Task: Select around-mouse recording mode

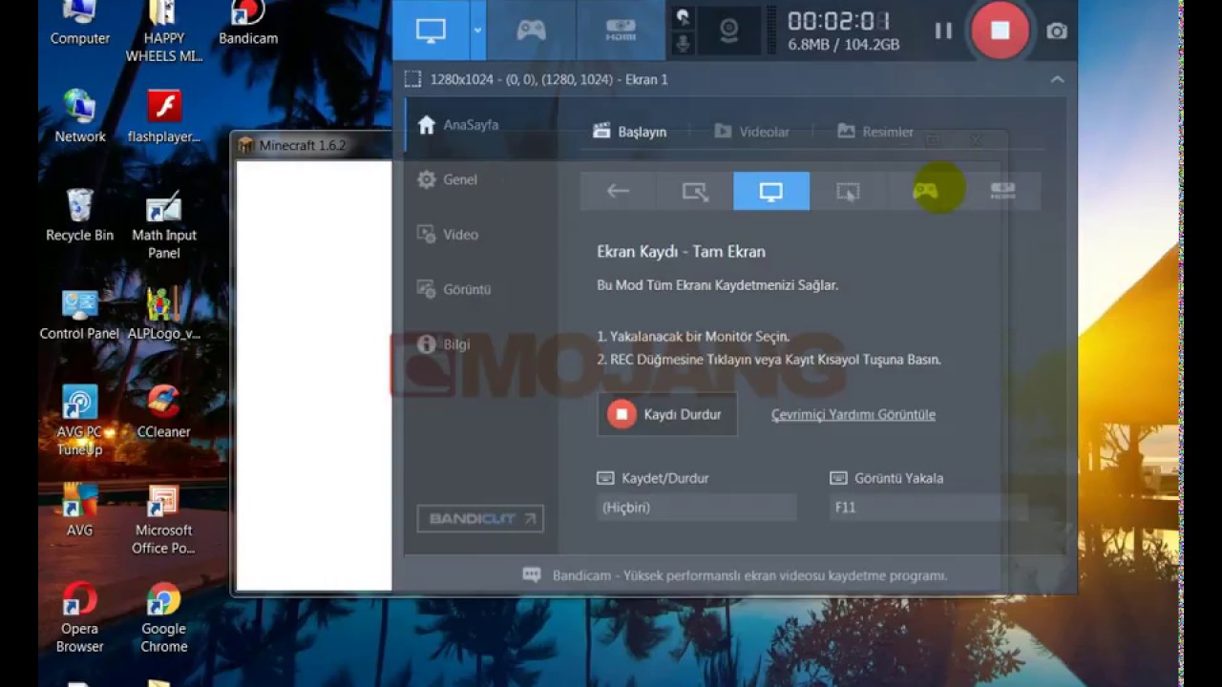Action: click(x=848, y=191)
